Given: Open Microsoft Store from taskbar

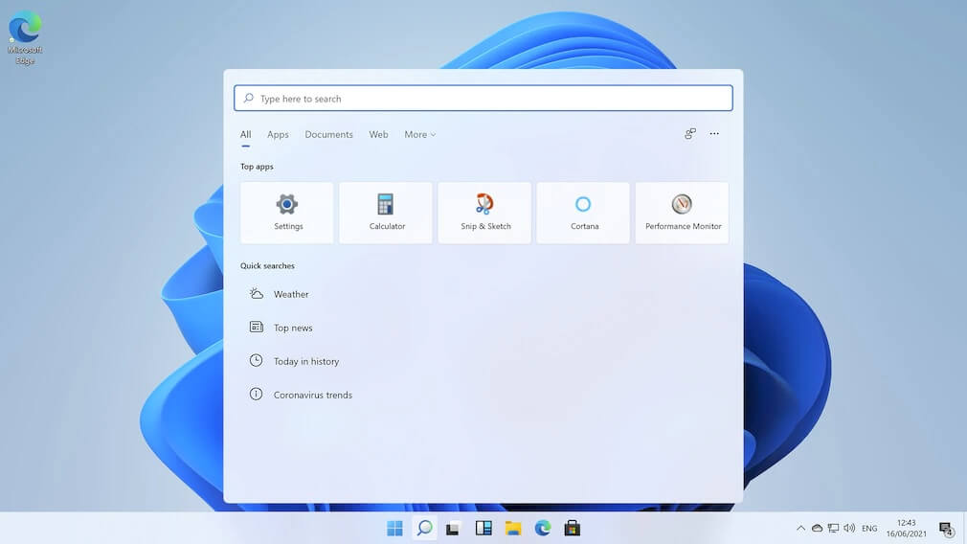Looking at the screenshot, I should tap(572, 528).
